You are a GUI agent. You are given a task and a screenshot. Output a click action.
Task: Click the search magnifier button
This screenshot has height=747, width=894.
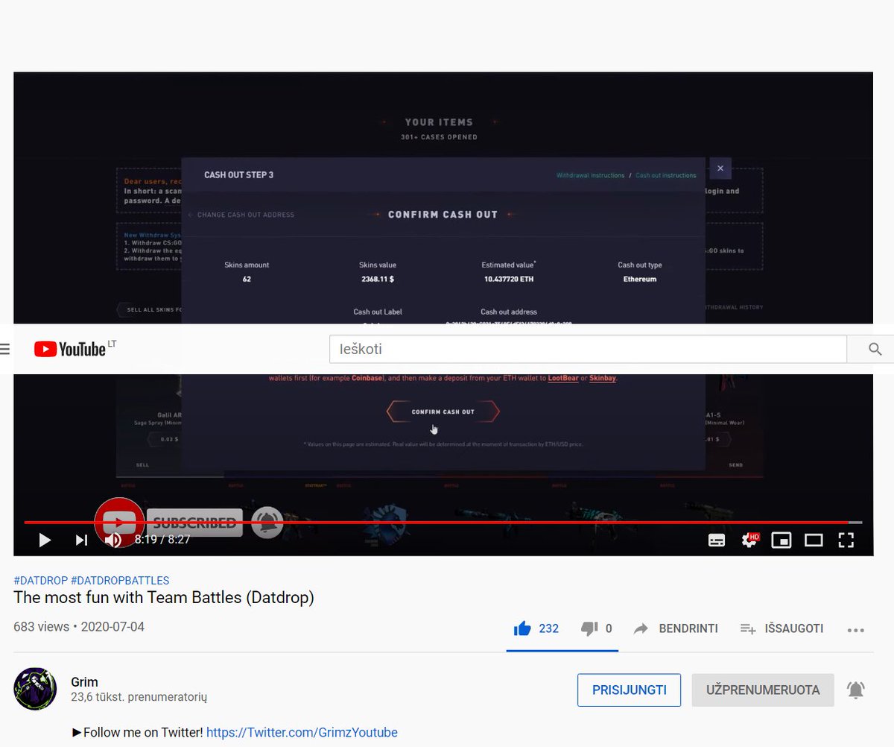click(x=875, y=349)
